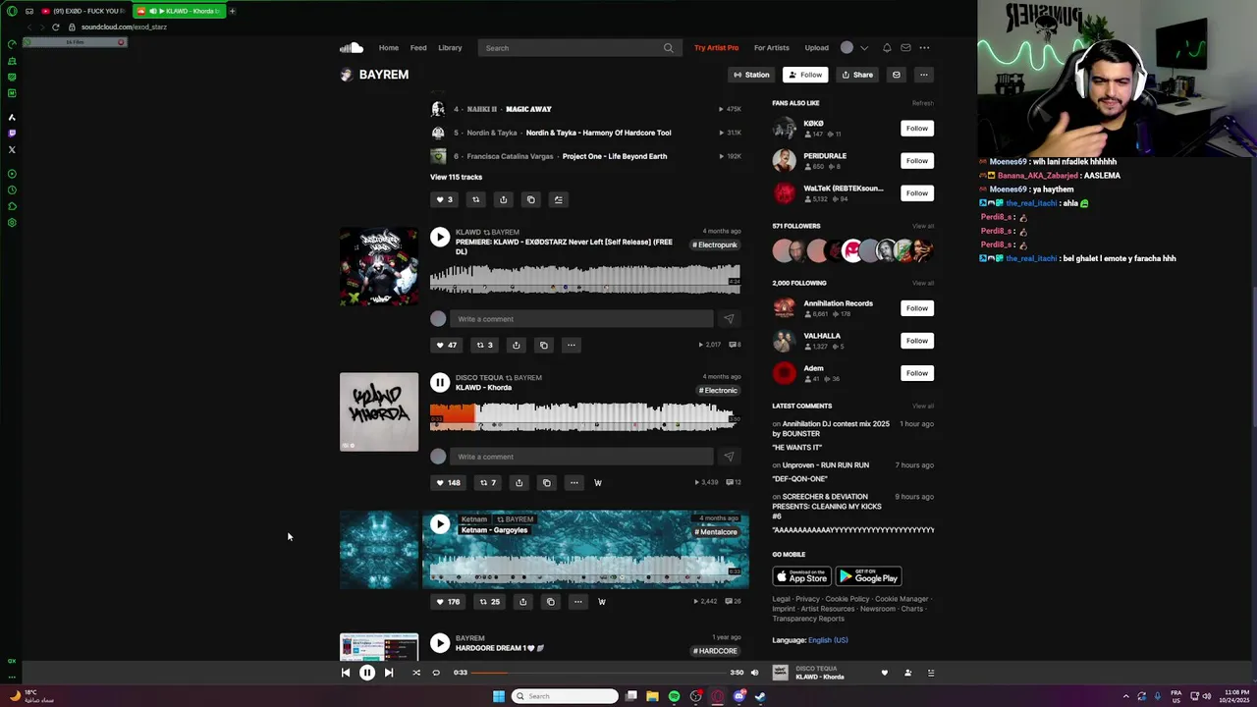
Task: Open the For Artists menu item
Action: [x=771, y=47]
